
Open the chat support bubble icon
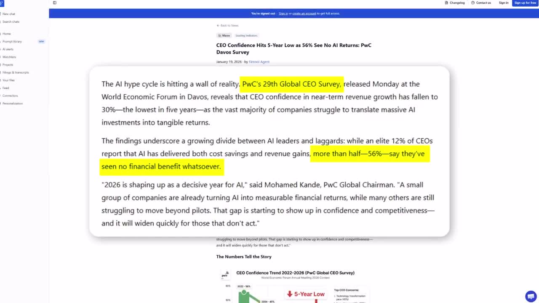click(531, 295)
